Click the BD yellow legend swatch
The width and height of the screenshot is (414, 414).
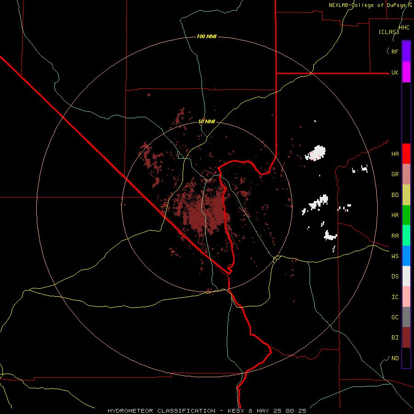pos(406,195)
